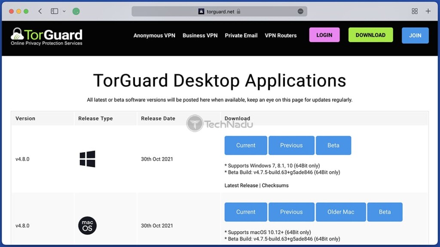Focus the torguard.net address bar
This screenshot has height=247, width=440.
point(219,12)
